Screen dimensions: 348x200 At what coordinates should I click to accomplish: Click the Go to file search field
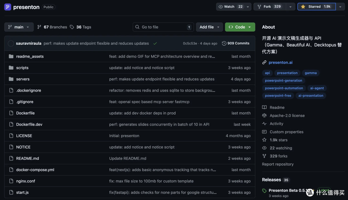[x=163, y=27]
